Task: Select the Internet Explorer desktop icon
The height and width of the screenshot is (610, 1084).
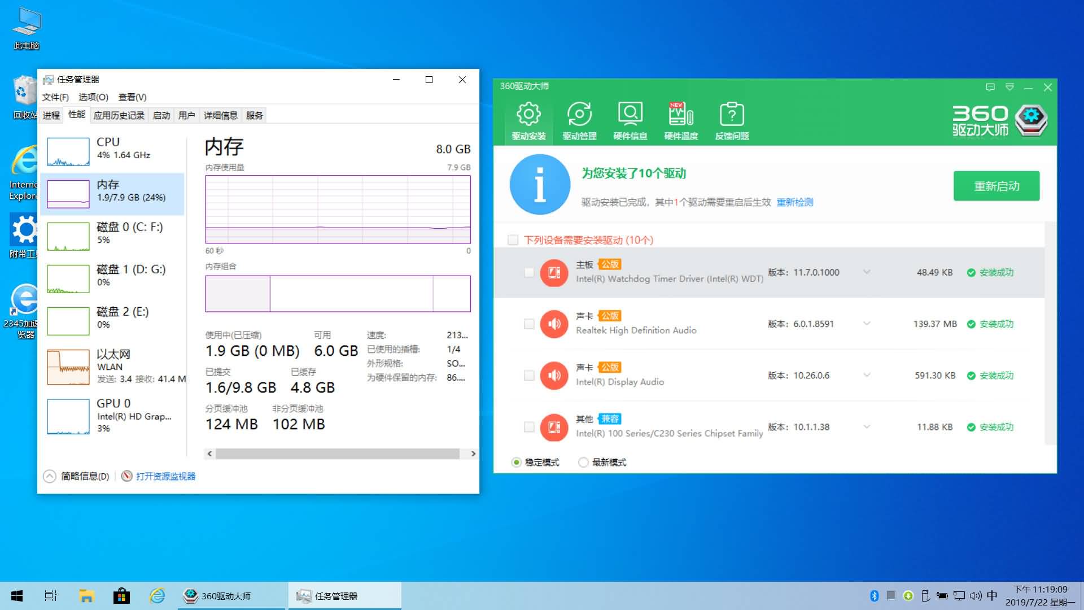Action: (x=24, y=173)
